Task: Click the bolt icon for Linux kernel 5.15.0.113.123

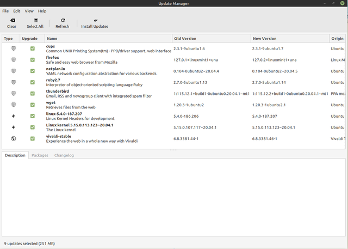Action: pos(14,127)
